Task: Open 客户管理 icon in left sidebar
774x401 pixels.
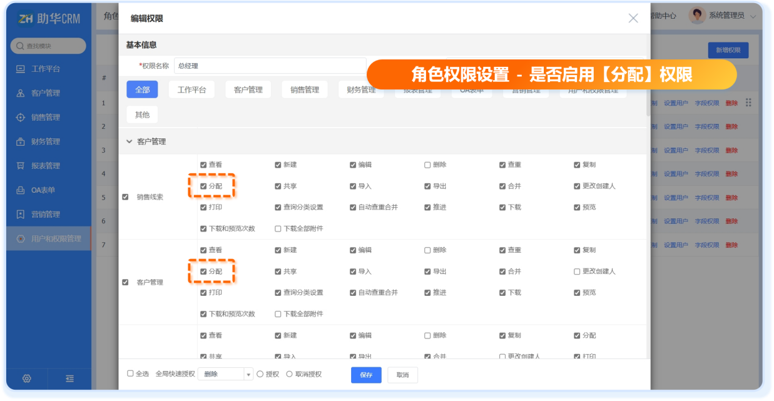Action: point(21,93)
